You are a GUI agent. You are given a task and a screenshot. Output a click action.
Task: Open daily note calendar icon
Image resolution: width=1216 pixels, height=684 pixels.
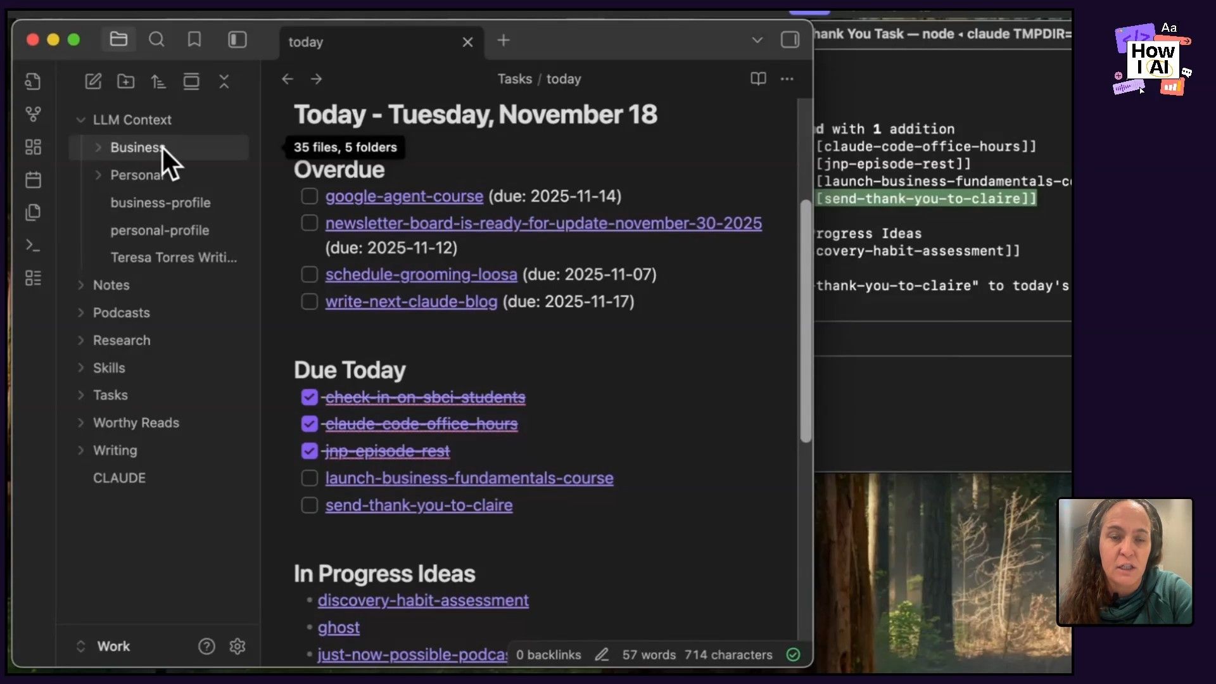(x=33, y=180)
